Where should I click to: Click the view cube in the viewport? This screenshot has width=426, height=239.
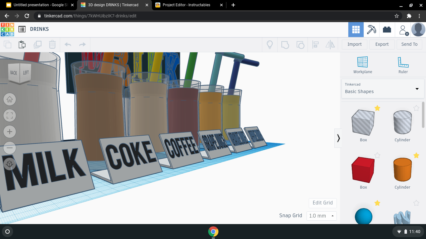(x=20, y=73)
